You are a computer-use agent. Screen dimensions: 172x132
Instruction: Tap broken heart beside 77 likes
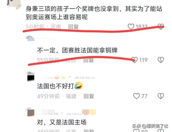point(161,96)
